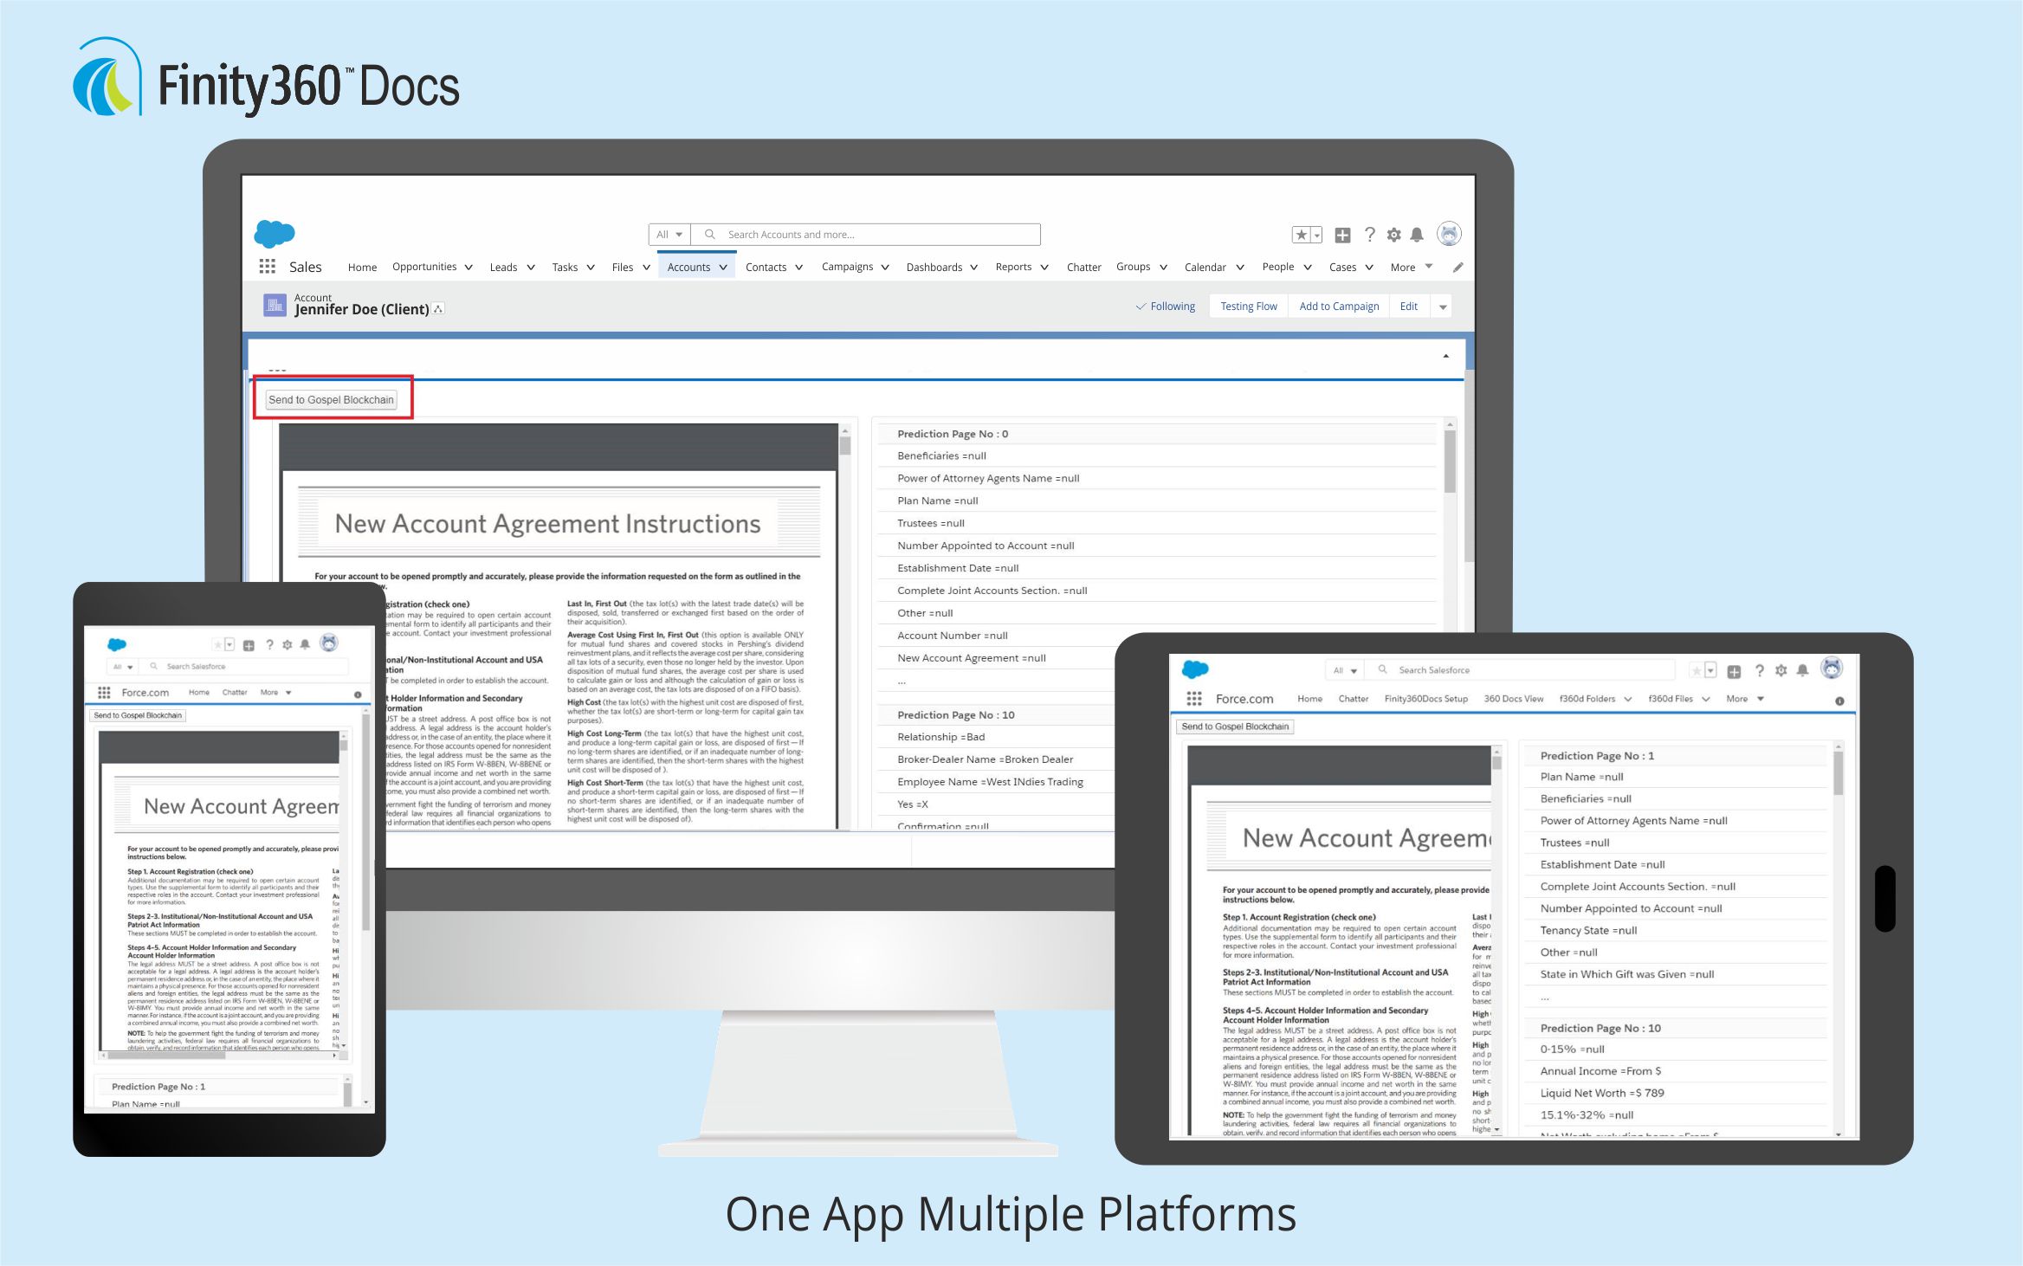
Task: Select 'Liquid Net Worth =$ 789' on tablet
Action: point(1674,1093)
